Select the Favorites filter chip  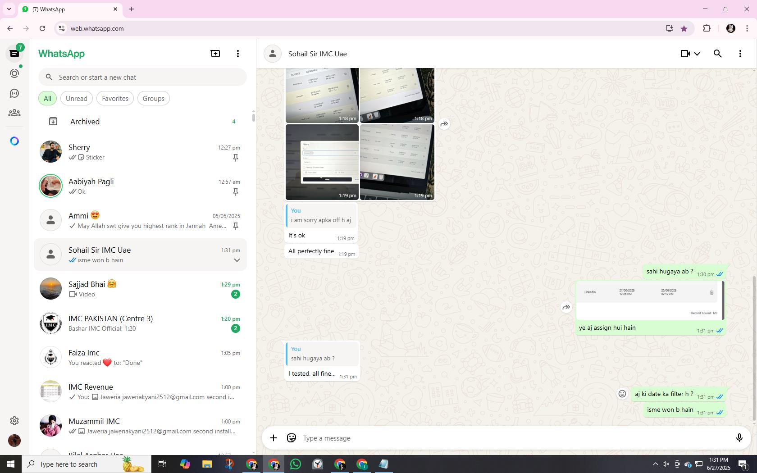115,98
